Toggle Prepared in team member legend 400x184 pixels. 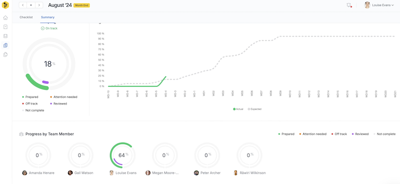click(x=286, y=134)
